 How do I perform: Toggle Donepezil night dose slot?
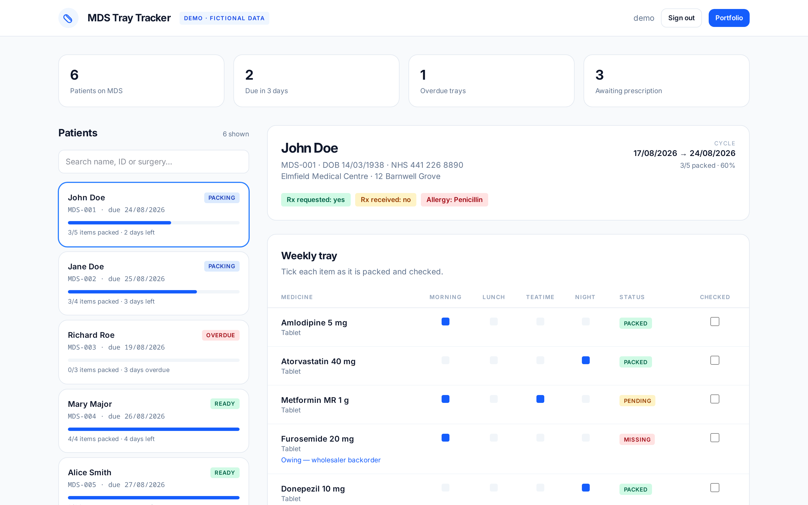tap(586, 488)
